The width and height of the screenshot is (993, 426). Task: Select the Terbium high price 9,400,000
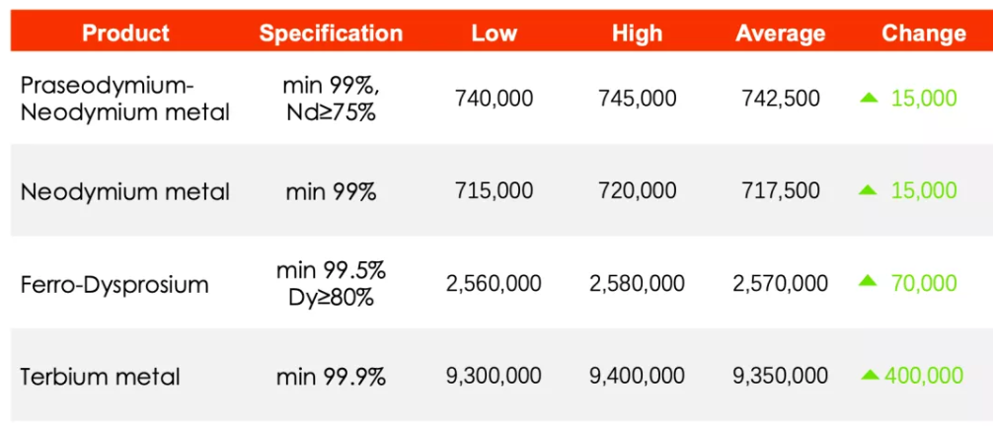[x=637, y=376]
